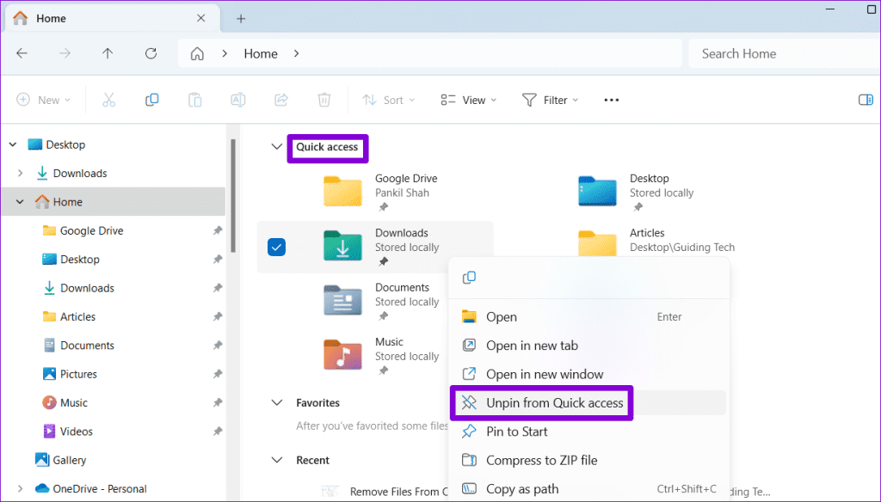
Task: Collapse the Quick access section
Action: [275, 148]
